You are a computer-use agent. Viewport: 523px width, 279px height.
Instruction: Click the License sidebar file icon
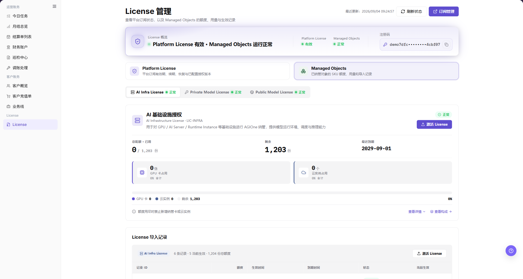(8, 125)
